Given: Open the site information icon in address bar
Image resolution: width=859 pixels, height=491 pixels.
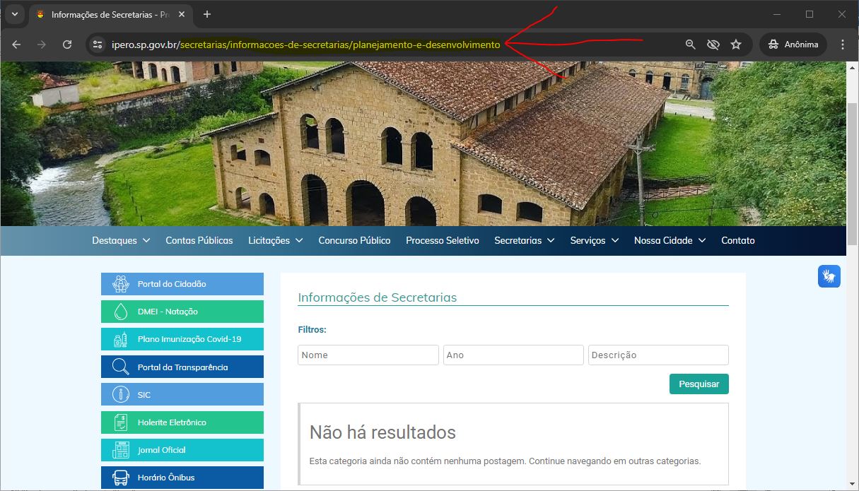Looking at the screenshot, I should coord(98,45).
